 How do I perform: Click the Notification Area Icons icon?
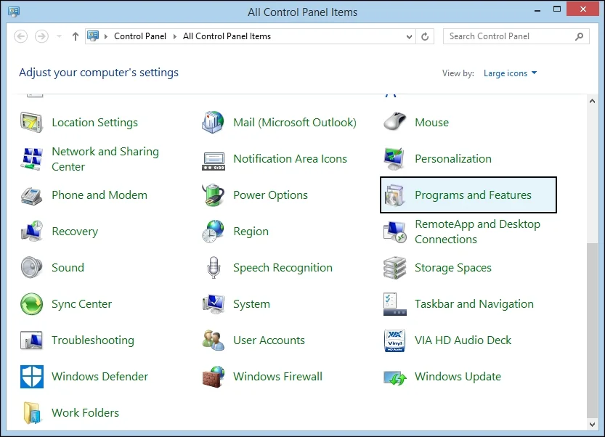click(213, 161)
